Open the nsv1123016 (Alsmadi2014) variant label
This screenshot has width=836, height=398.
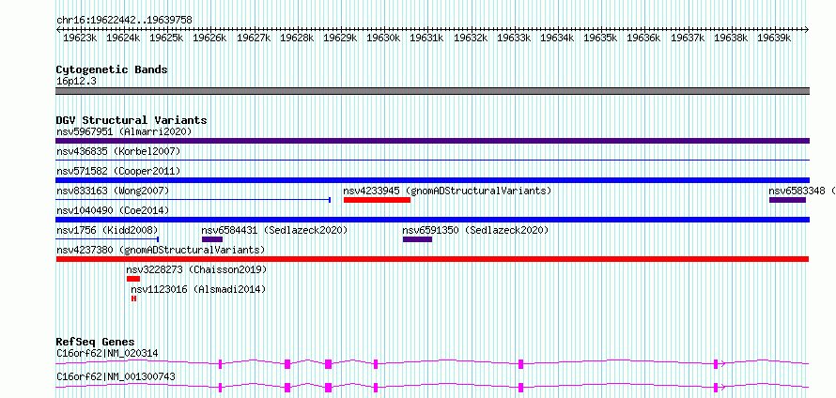tap(198, 290)
